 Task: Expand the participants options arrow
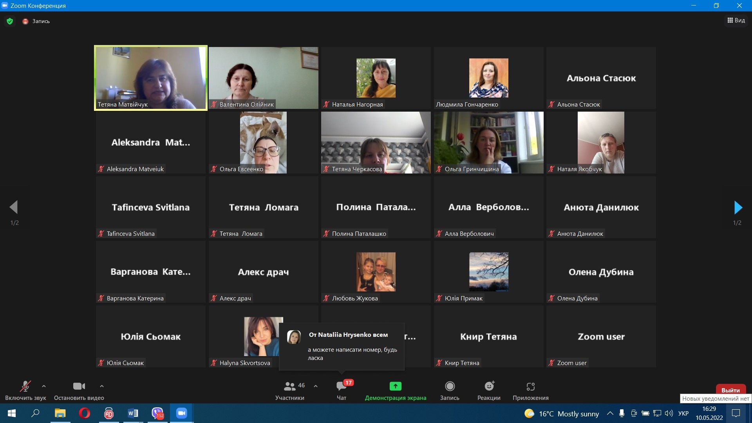coord(316,386)
